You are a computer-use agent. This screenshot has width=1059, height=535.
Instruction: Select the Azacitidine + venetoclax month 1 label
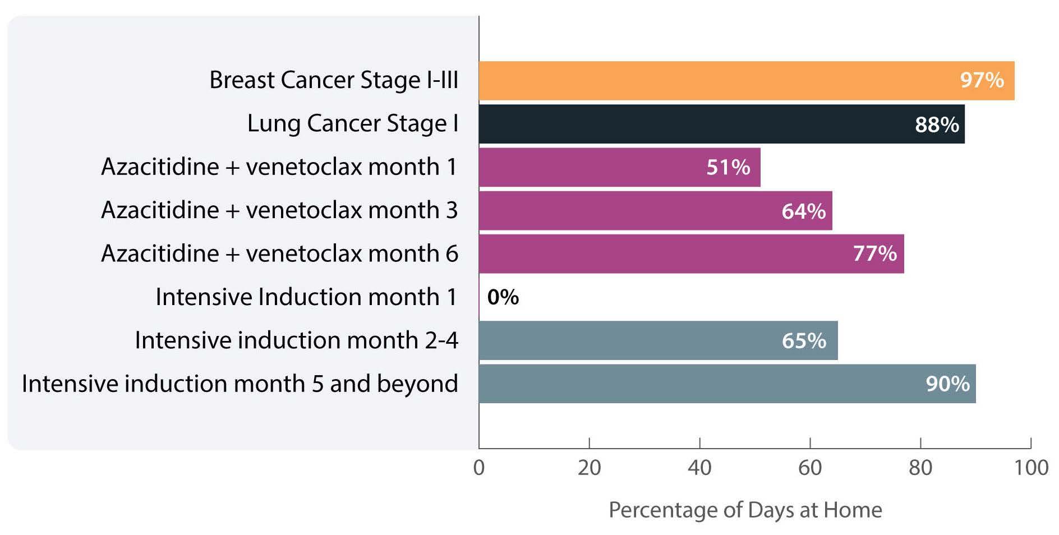tap(279, 167)
